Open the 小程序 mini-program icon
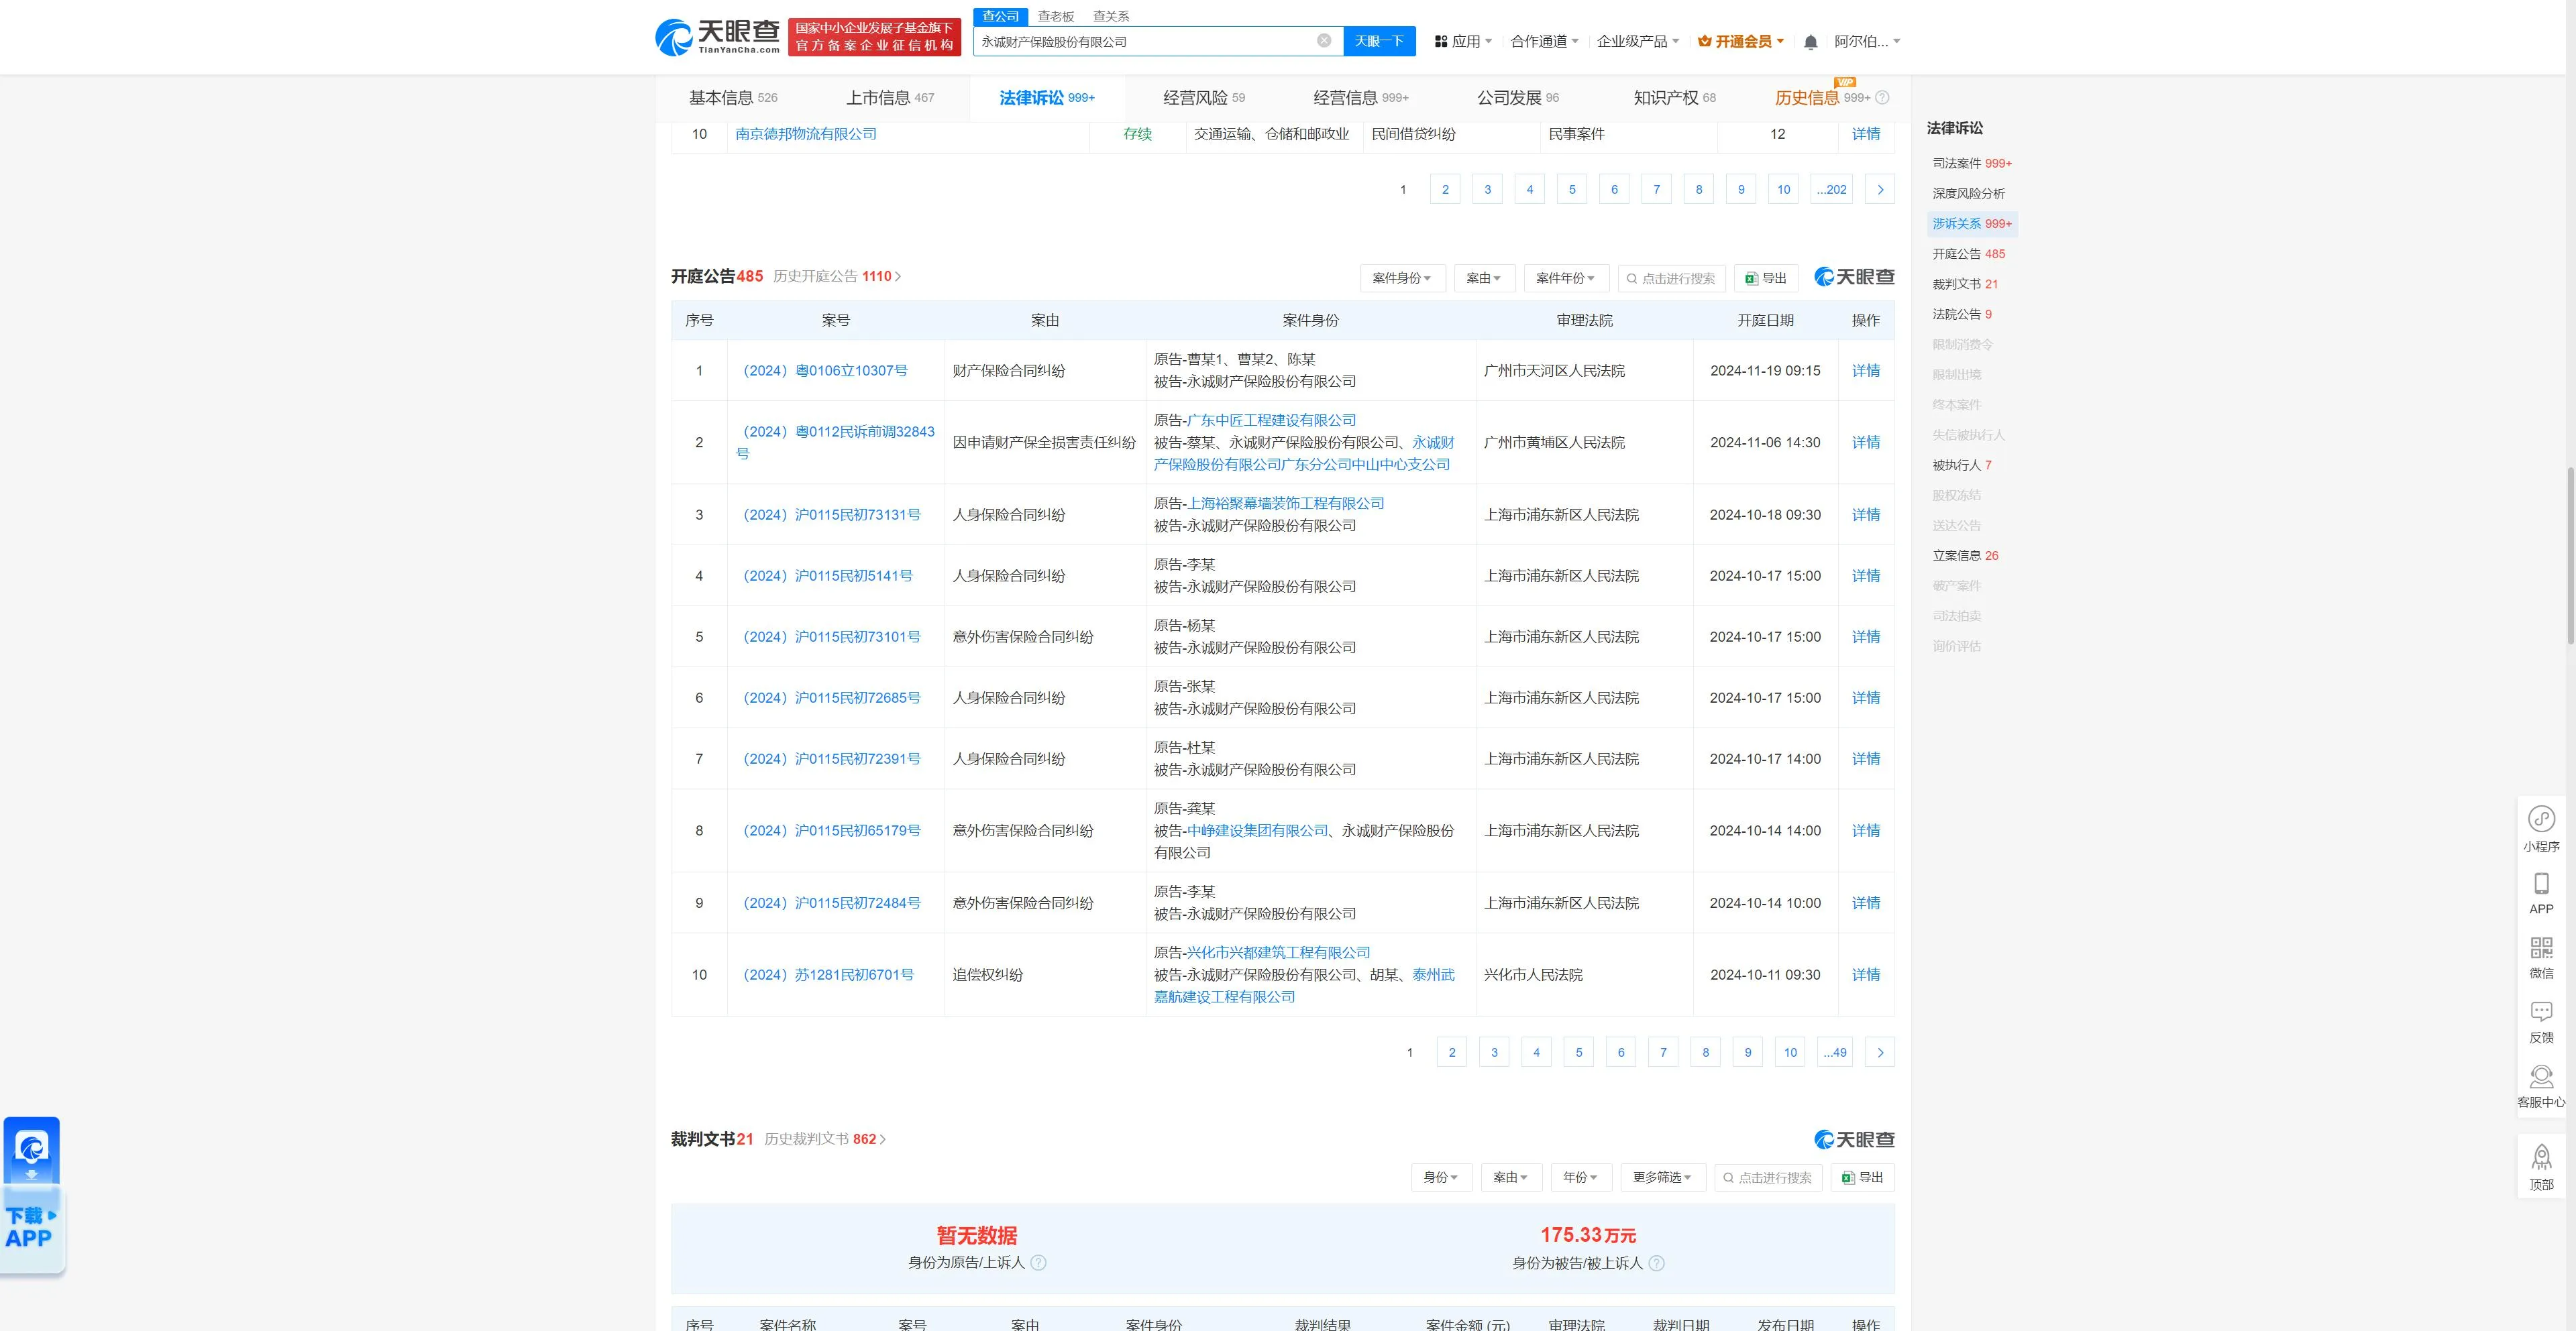2576x1331 pixels. tap(2541, 820)
